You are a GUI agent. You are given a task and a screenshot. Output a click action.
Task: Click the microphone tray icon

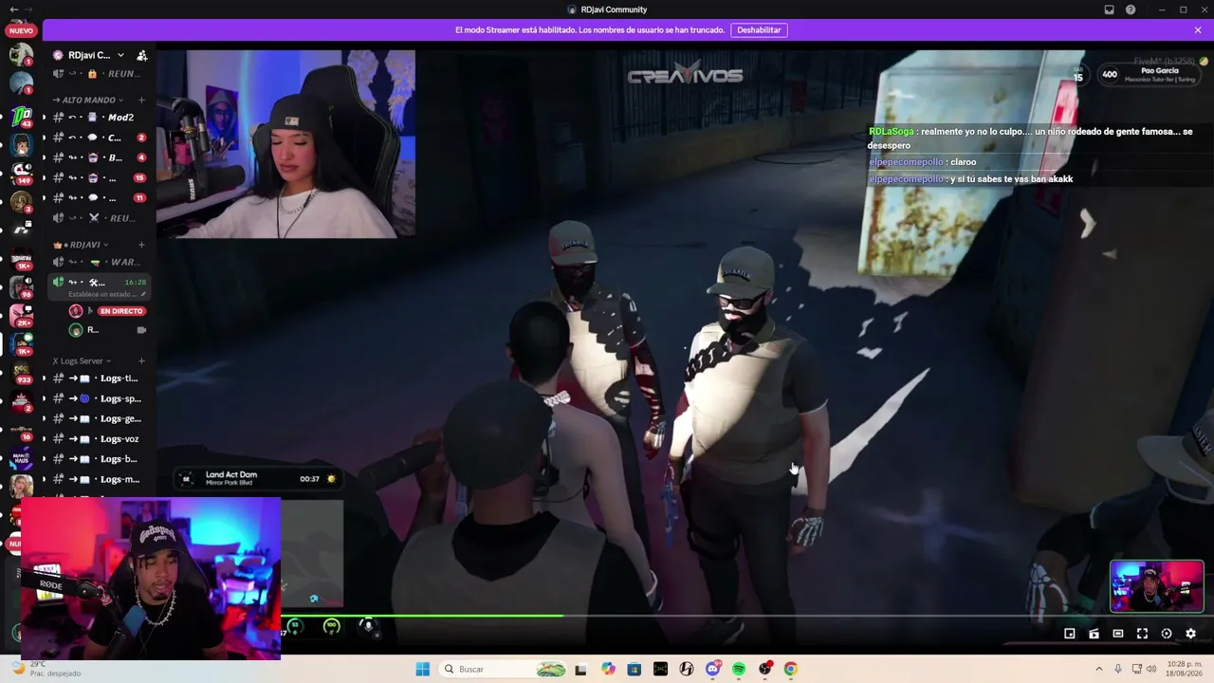point(1118,669)
